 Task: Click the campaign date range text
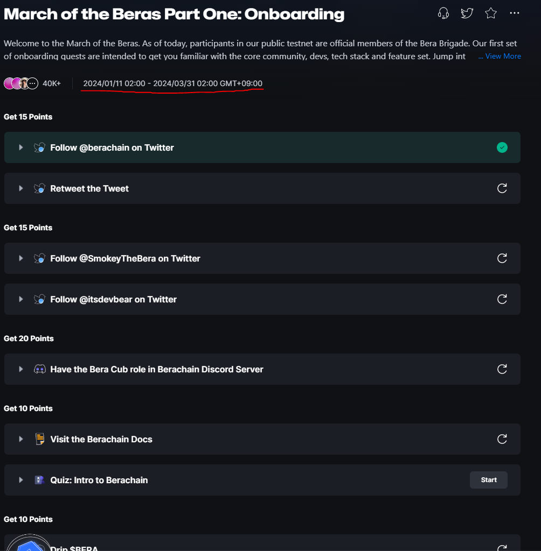pos(172,83)
